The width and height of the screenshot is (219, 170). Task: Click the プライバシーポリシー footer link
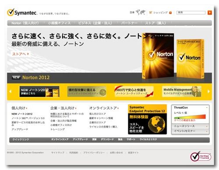tap(94, 153)
